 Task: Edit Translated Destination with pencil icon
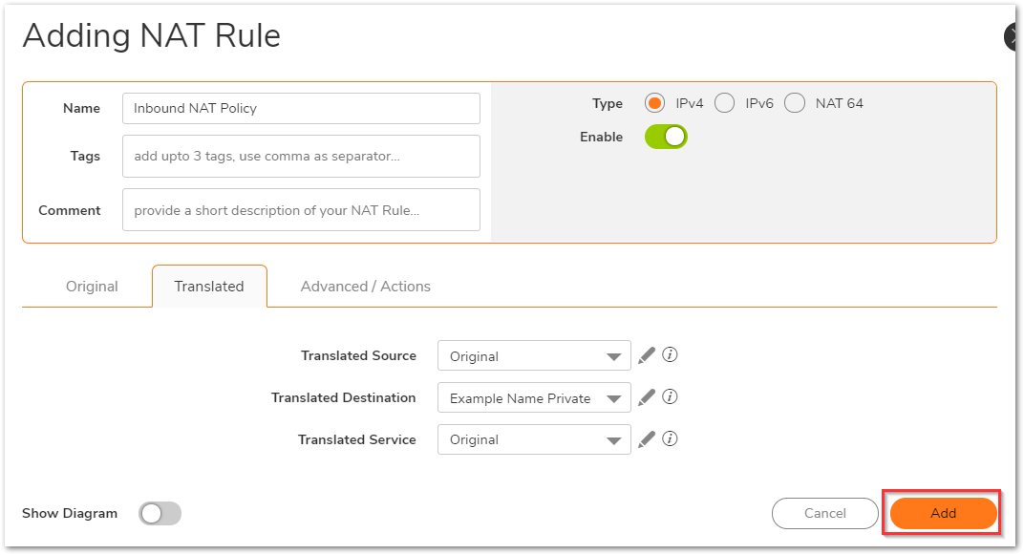[x=647, y=397]
